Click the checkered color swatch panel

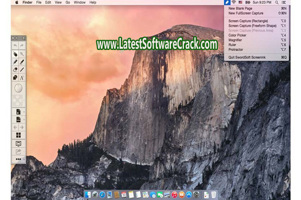tap(18, 100)
